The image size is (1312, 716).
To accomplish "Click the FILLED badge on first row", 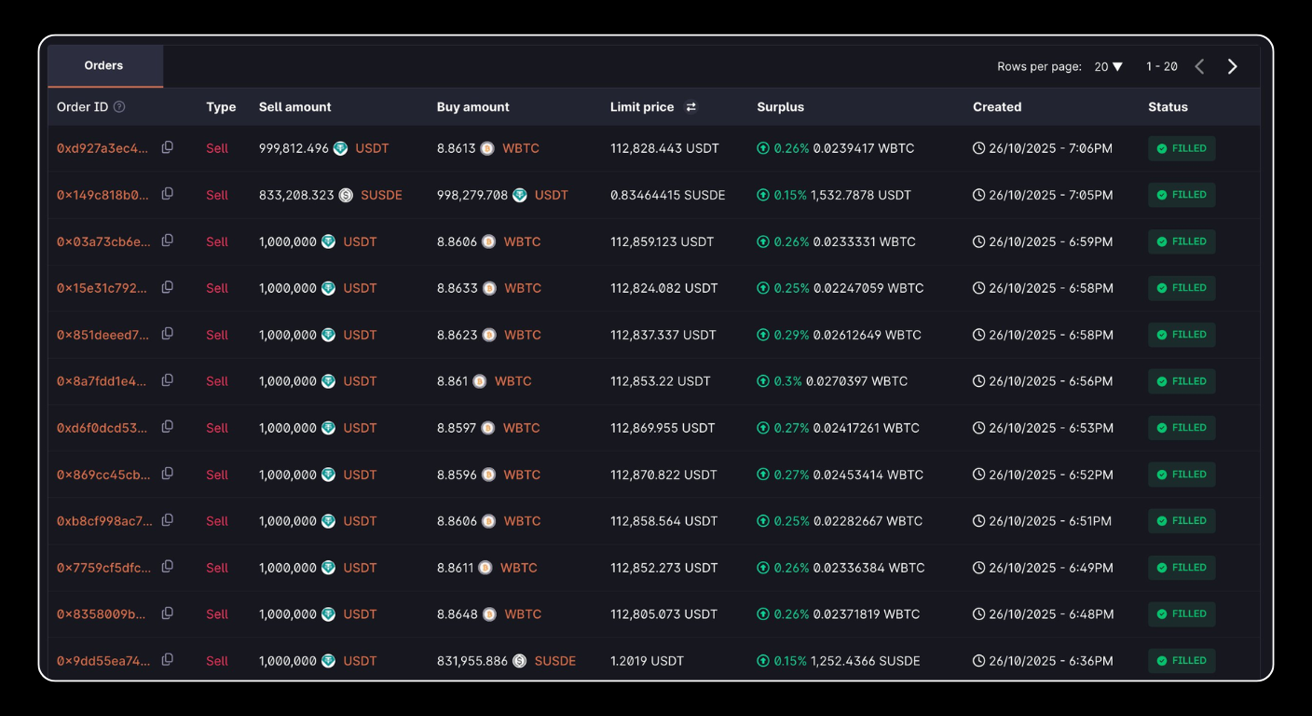I will (1182, 148).
